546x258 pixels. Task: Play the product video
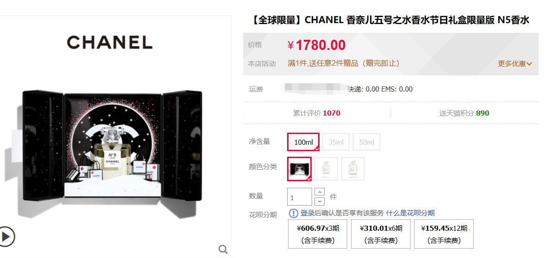click(6, 236)
